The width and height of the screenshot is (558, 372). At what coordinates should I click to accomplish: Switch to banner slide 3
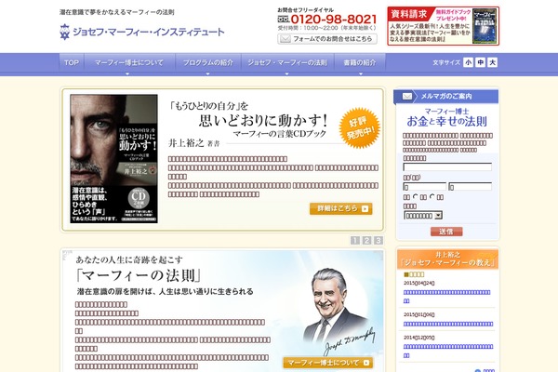tap(379, 240)
